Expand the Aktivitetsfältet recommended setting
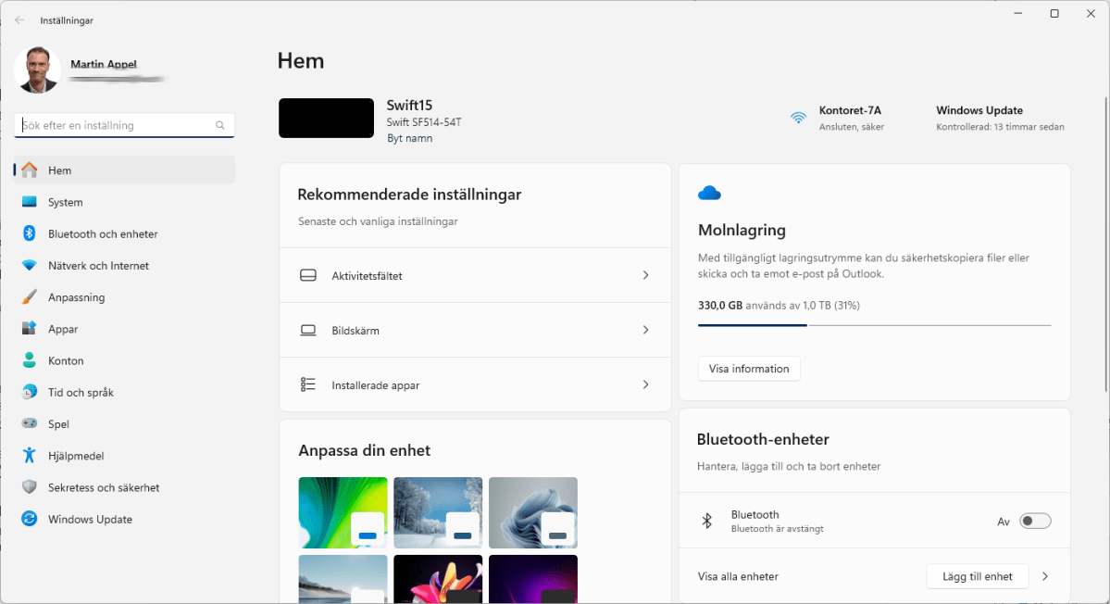 click(x=645, y=275)
